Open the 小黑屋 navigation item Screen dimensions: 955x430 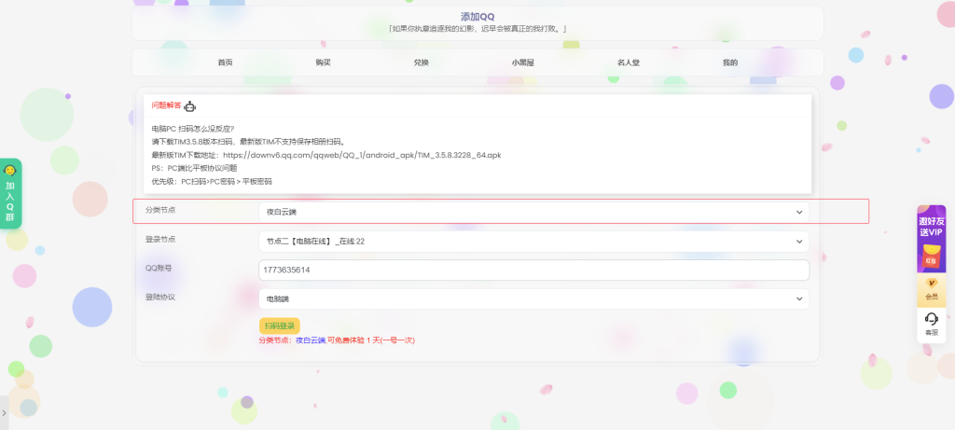pyautogui.click(x=522, y=62)
